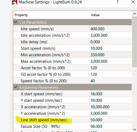
Task: Select the Min acceleration row
Action: 73,55
